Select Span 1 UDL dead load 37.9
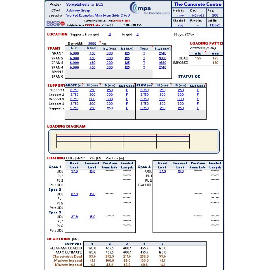270x270 pixels. click(74, 171)
